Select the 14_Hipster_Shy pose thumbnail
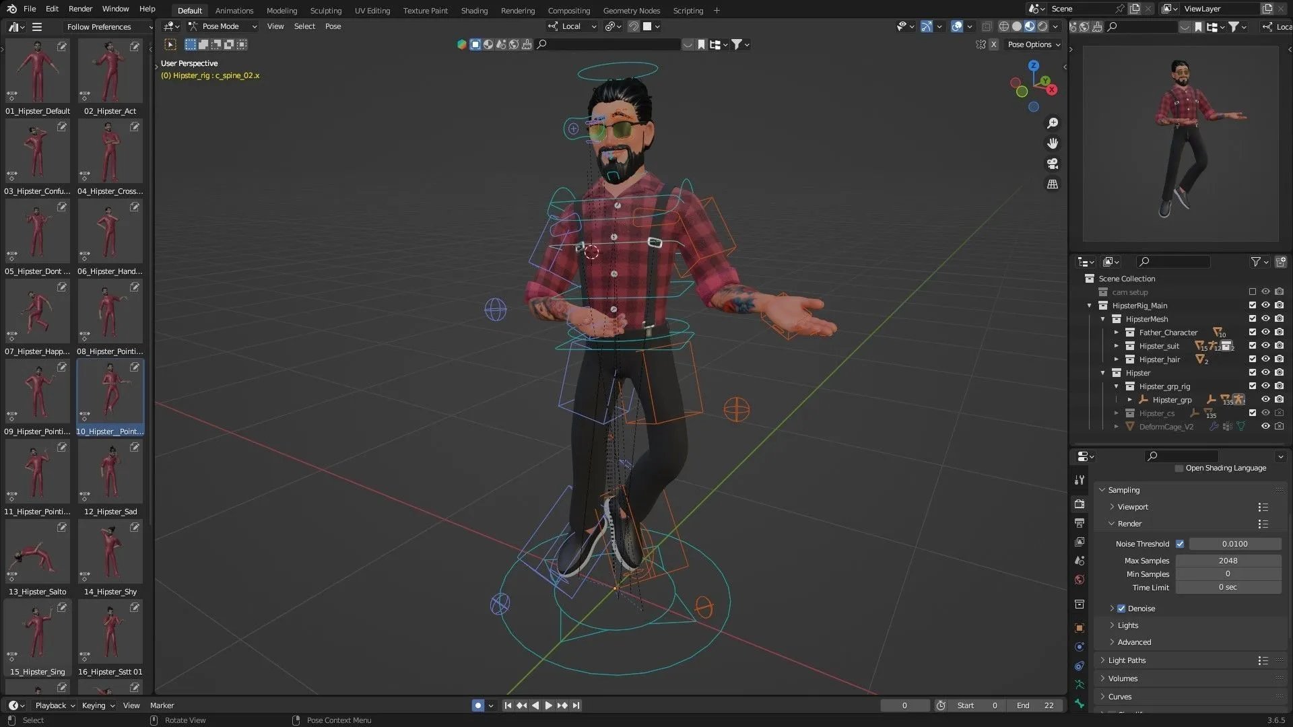Viewport: 1293px width, 727px height. (x=110, y=551)
